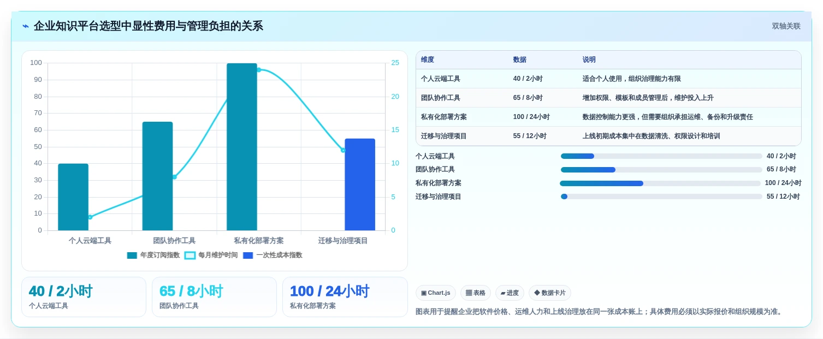
Task: Click progress label 个人云端工具
Action: tap(435, 156)
